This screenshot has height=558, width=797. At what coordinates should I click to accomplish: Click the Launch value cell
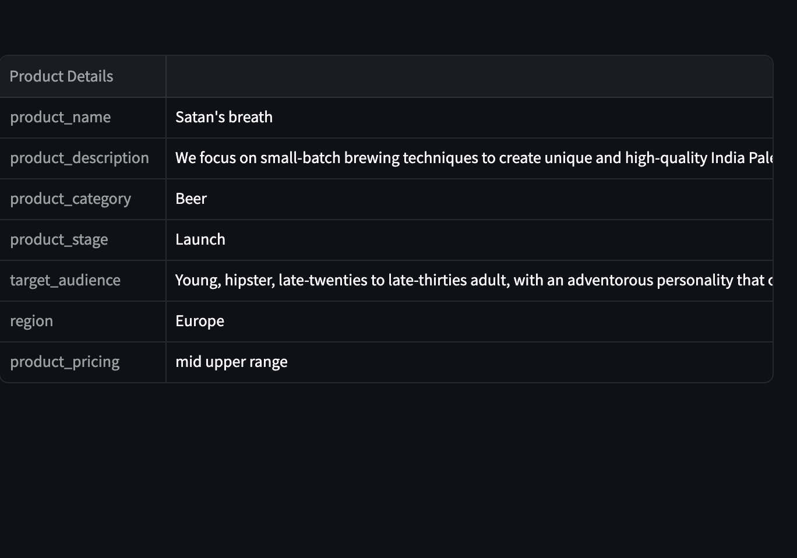[470, 240]
